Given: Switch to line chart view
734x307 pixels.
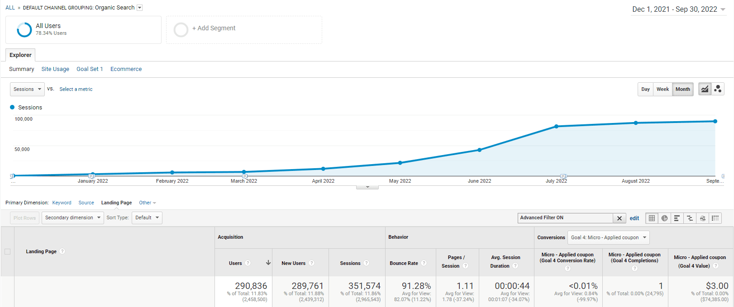Looking at the screenshot, I should [x=705, y=89].
